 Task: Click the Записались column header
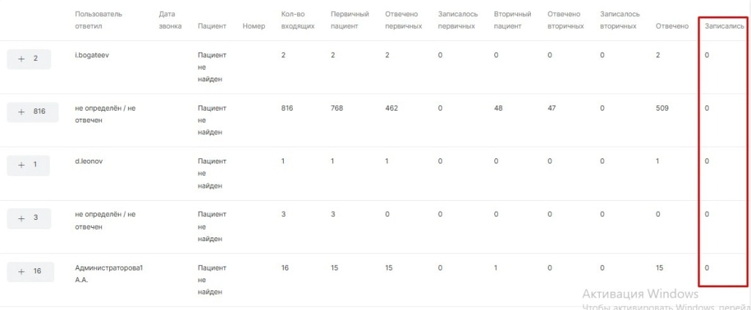pos(724,26)
